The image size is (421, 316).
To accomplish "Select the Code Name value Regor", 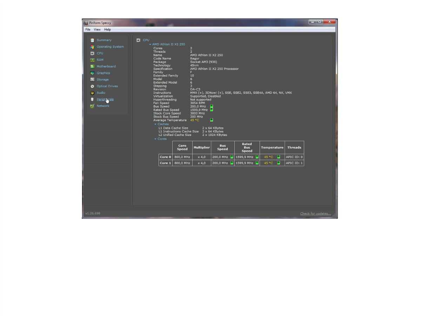I will point(194,59).
